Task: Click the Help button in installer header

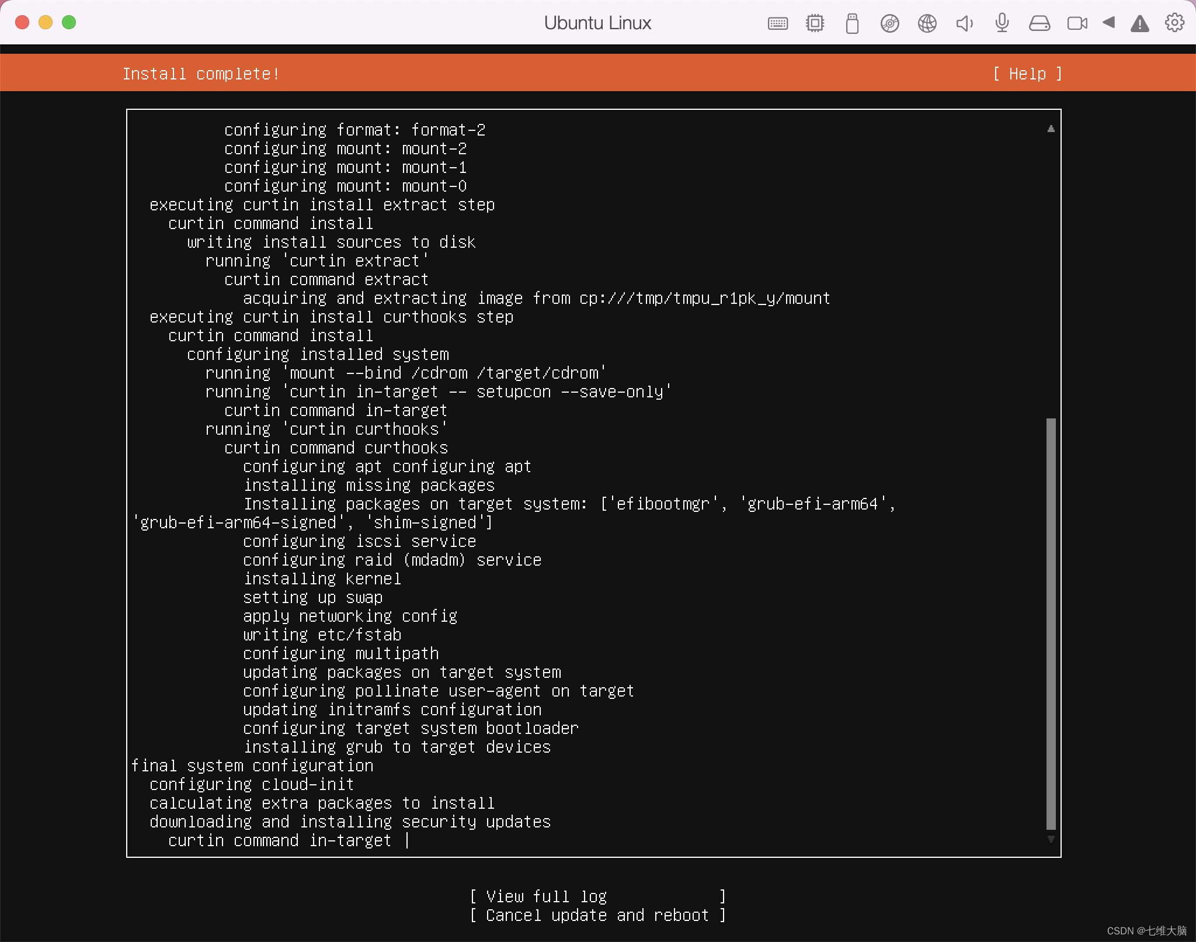Action: 1027,74
